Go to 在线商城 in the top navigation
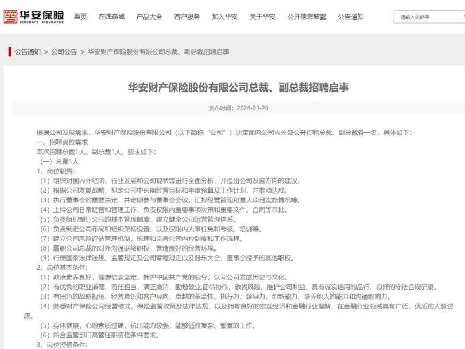465x349 pixels. [x=112, y=17]
